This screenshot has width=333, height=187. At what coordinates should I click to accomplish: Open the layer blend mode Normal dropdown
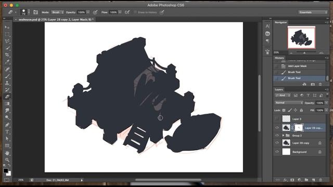tap(289, 103)
